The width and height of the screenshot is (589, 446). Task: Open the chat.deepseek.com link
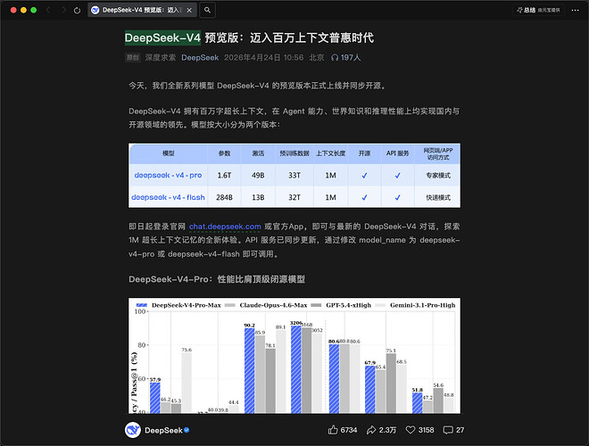click(225, 227)
